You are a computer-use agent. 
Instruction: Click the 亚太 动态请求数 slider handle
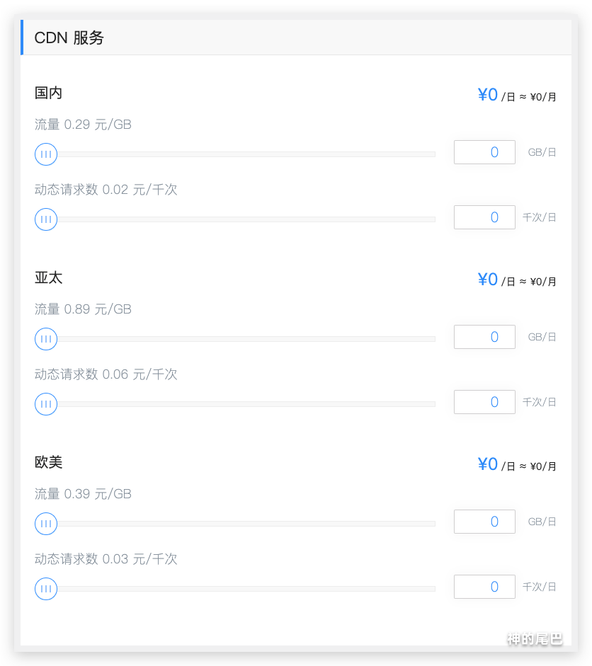coord(46,404)
